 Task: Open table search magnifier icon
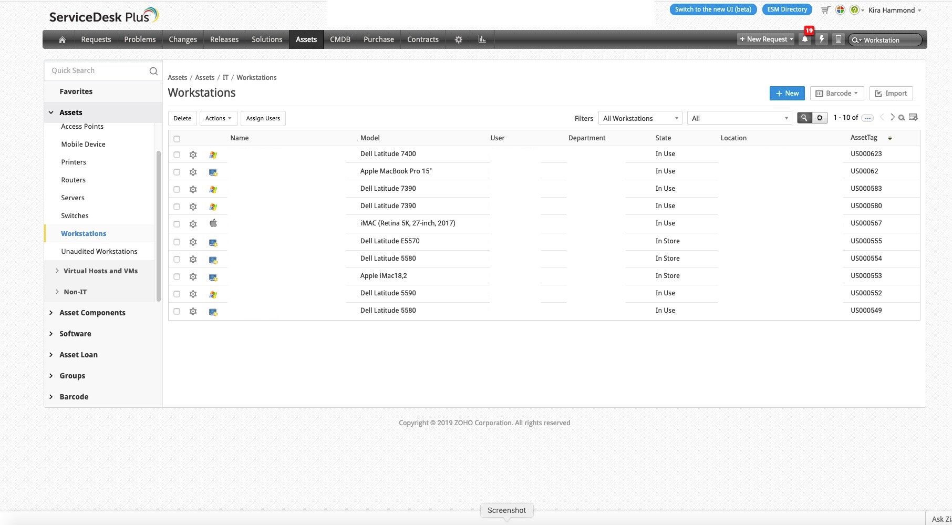click(x=902, y=118)
